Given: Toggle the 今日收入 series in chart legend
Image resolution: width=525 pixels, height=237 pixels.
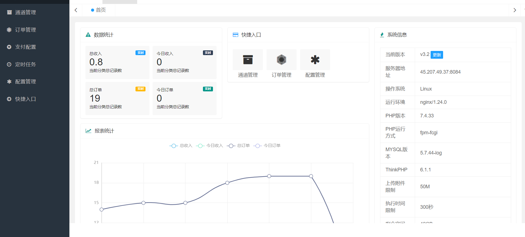Looking at the screenshot, I should point(210,146).
